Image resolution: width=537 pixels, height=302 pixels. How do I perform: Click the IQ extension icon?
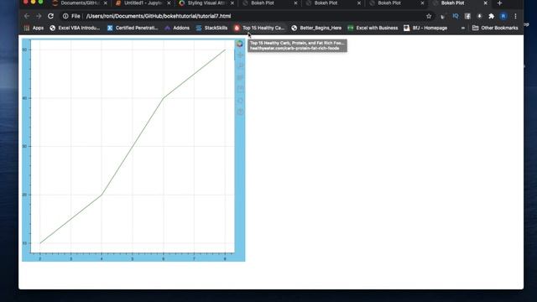(x=455, y=16)
